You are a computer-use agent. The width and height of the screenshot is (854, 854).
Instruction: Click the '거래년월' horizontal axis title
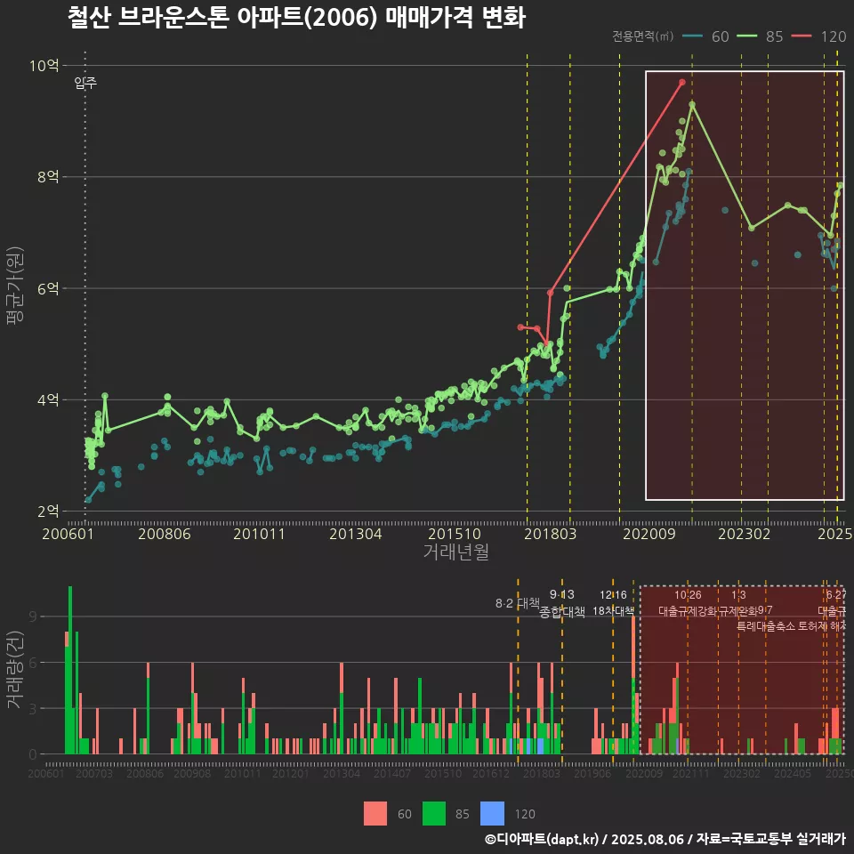[x=455, y=552]
